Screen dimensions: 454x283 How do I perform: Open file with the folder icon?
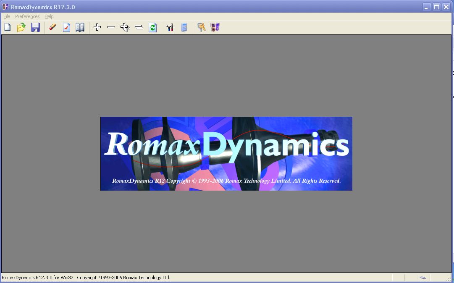(x=21, y=27)
